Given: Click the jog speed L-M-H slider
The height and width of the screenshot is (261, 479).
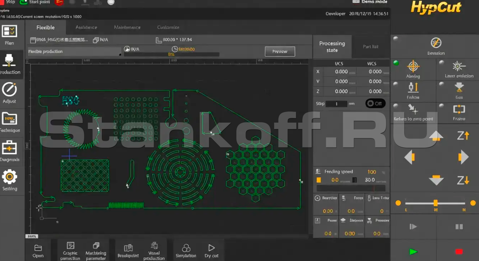Looking at the screenshot, I should [x=435, y=203].
